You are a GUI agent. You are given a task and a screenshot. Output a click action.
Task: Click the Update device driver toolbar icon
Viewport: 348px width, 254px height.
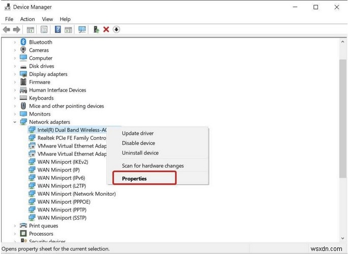[x=96, y=29]
